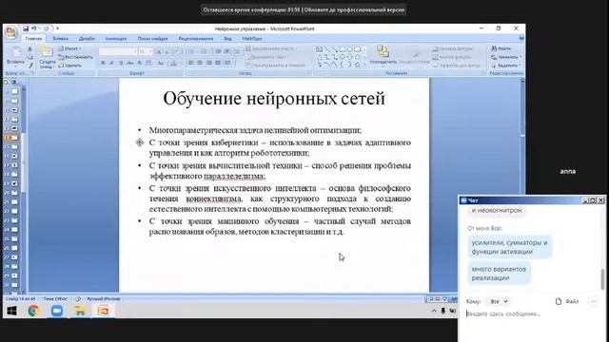
Task: Click the bullet line starting 'Многопараметрическая задача'
Action: [255, 130]
